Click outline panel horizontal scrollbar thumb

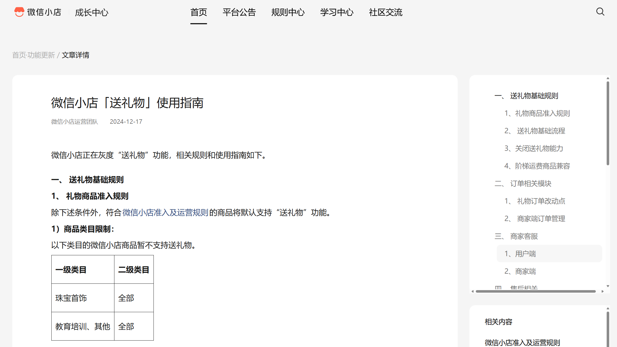(x=536, y=291)
